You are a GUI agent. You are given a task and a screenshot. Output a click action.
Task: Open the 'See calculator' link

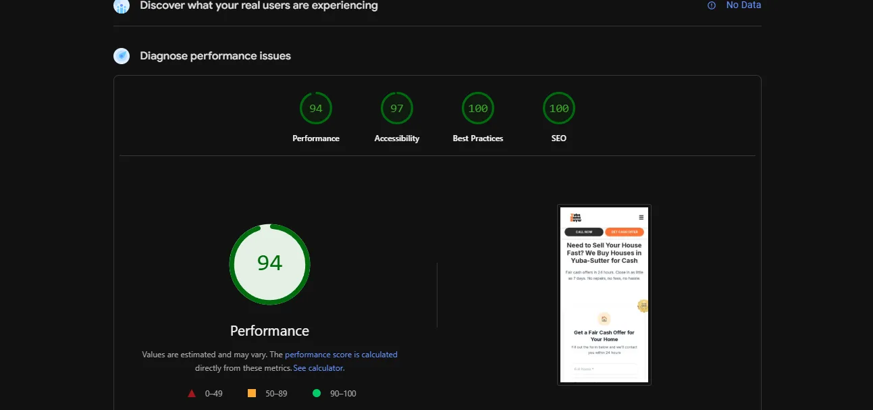(x=319, y=368)
